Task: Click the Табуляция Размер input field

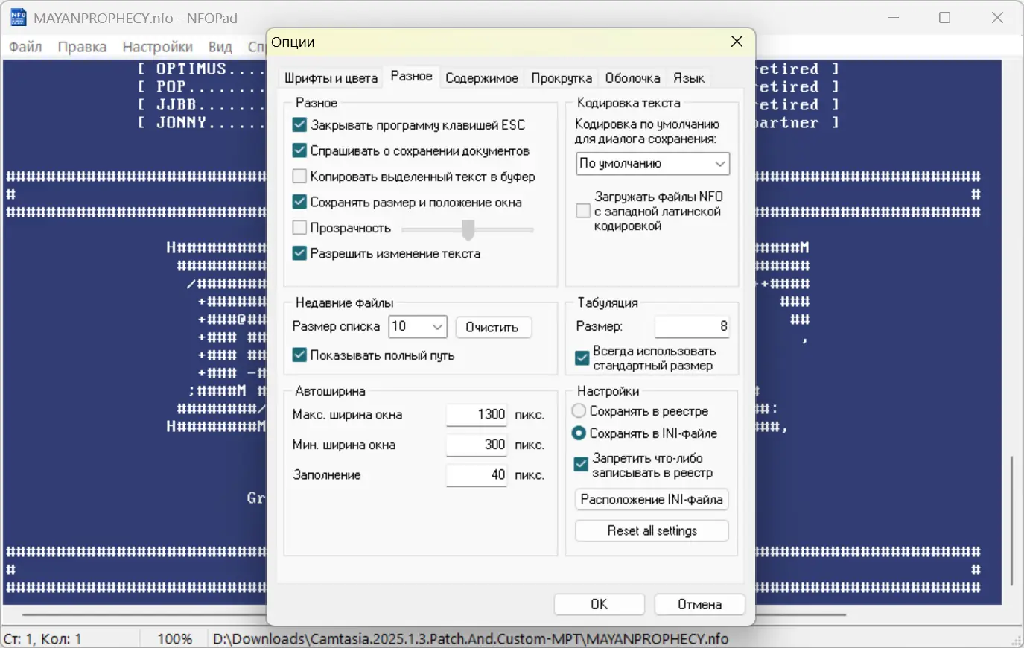Action: click(692, 326)
